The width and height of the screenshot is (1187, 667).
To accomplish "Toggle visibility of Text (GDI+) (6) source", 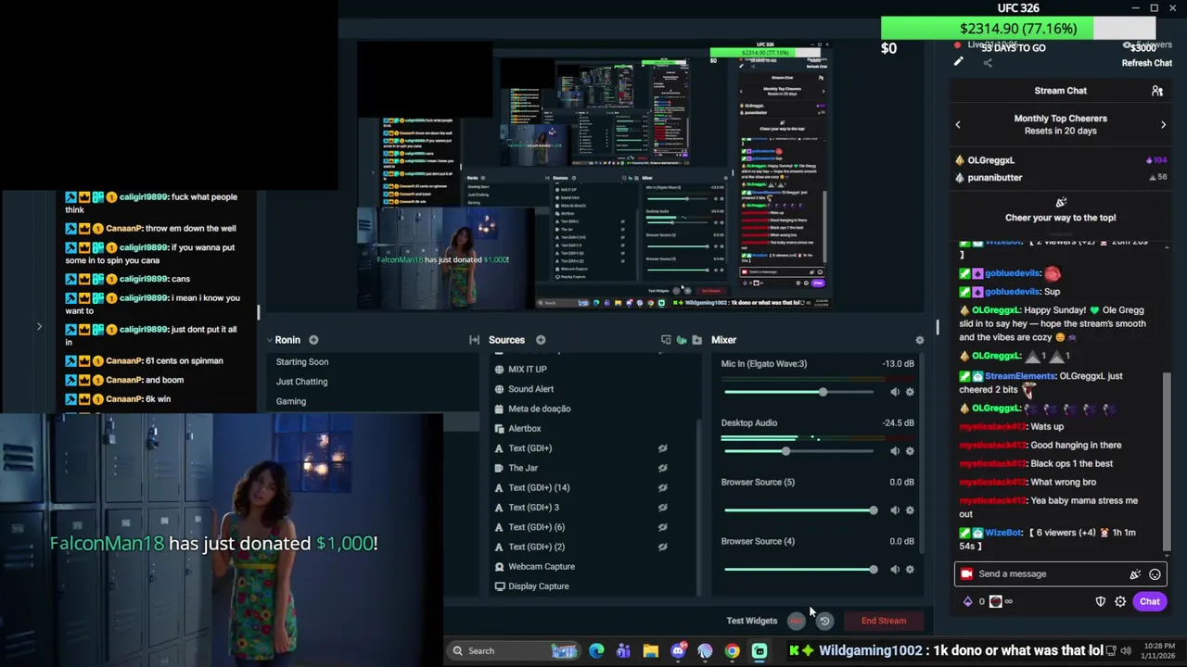I will (x=662, y=527).
